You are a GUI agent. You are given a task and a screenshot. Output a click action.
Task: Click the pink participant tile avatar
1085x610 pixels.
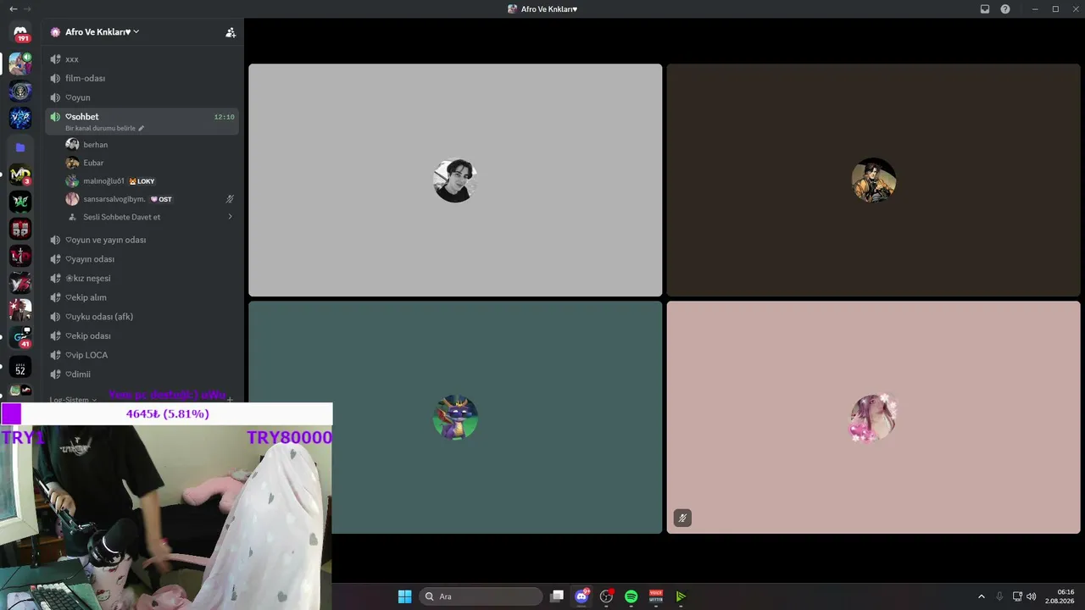(873, 418)
